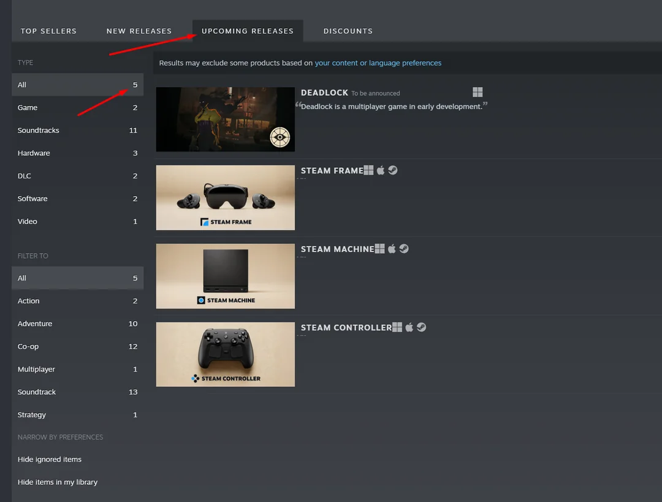Open the Discounts tab

(x=348, y=31)
